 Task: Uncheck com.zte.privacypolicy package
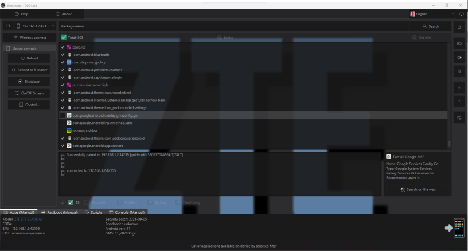(x=63, y=62)
